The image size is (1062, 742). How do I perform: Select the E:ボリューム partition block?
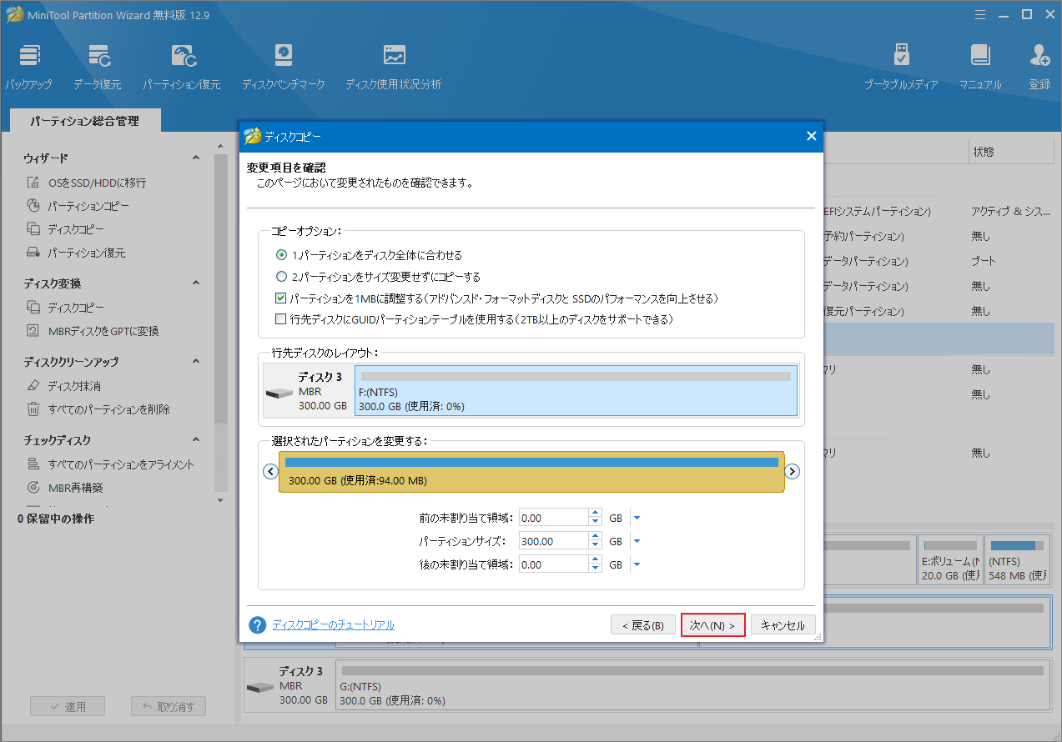tap(949, 560)
